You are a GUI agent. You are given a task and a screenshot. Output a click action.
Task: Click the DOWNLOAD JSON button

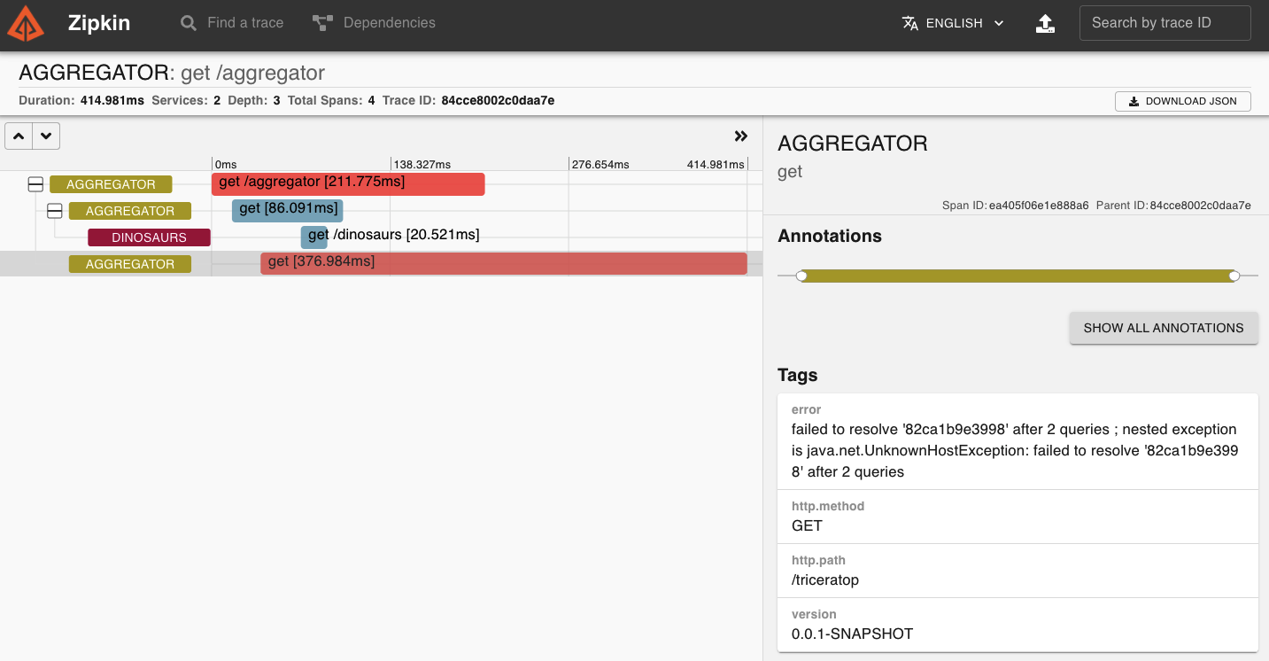click(1182, 101)
